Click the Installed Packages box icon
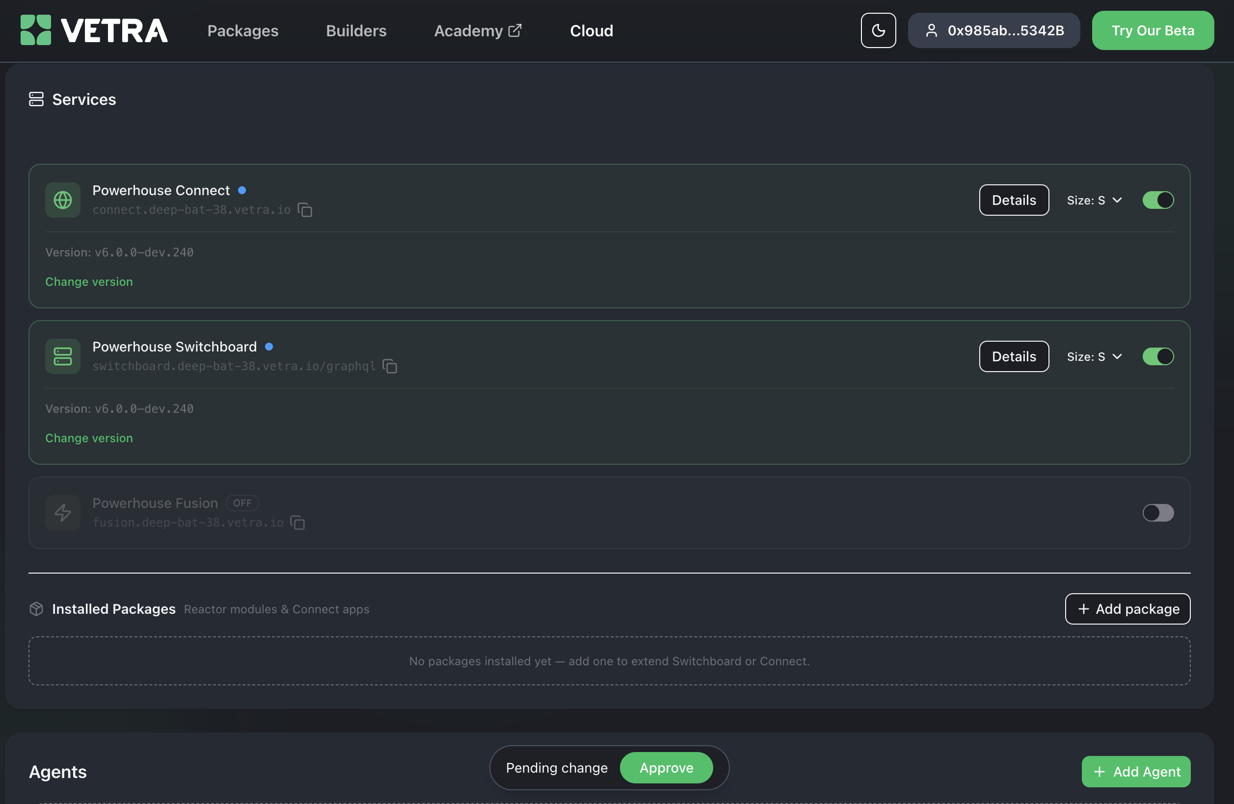 coord(36,609)
